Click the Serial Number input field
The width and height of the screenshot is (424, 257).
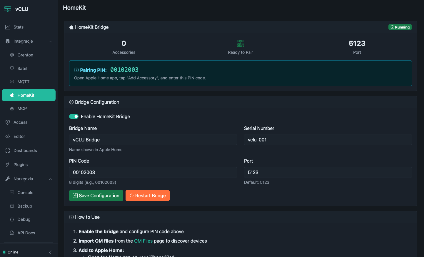coord(328,140)
